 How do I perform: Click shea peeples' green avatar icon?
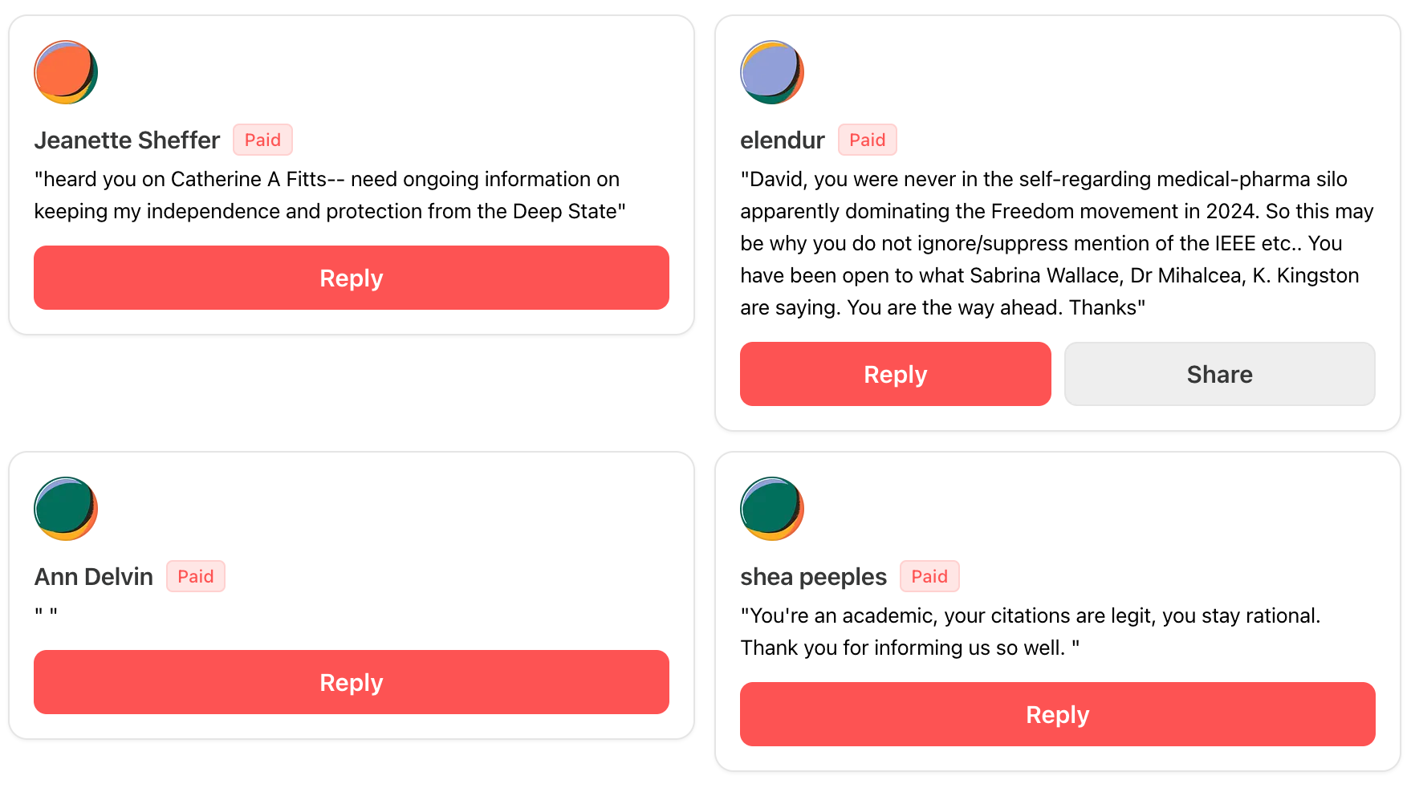click(x=771, y=509)
